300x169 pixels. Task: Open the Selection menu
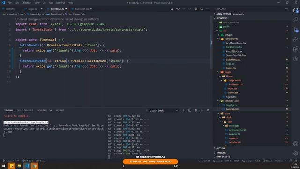click(x=26, y=3)
